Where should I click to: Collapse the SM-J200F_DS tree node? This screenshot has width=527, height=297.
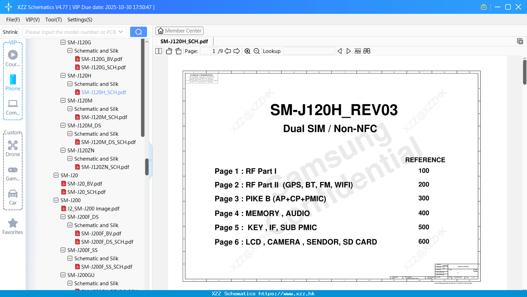(x=63, y=217)
